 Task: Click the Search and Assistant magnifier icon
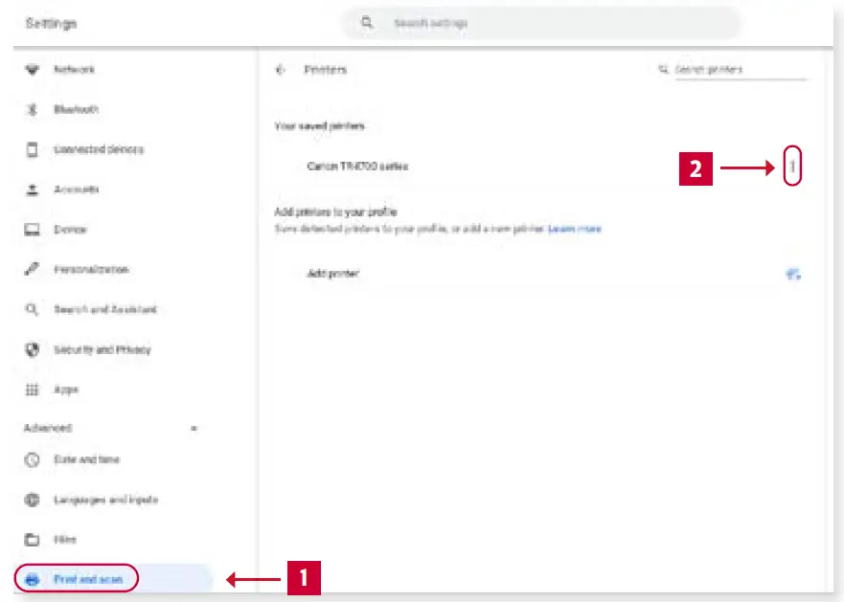point(32,309)
